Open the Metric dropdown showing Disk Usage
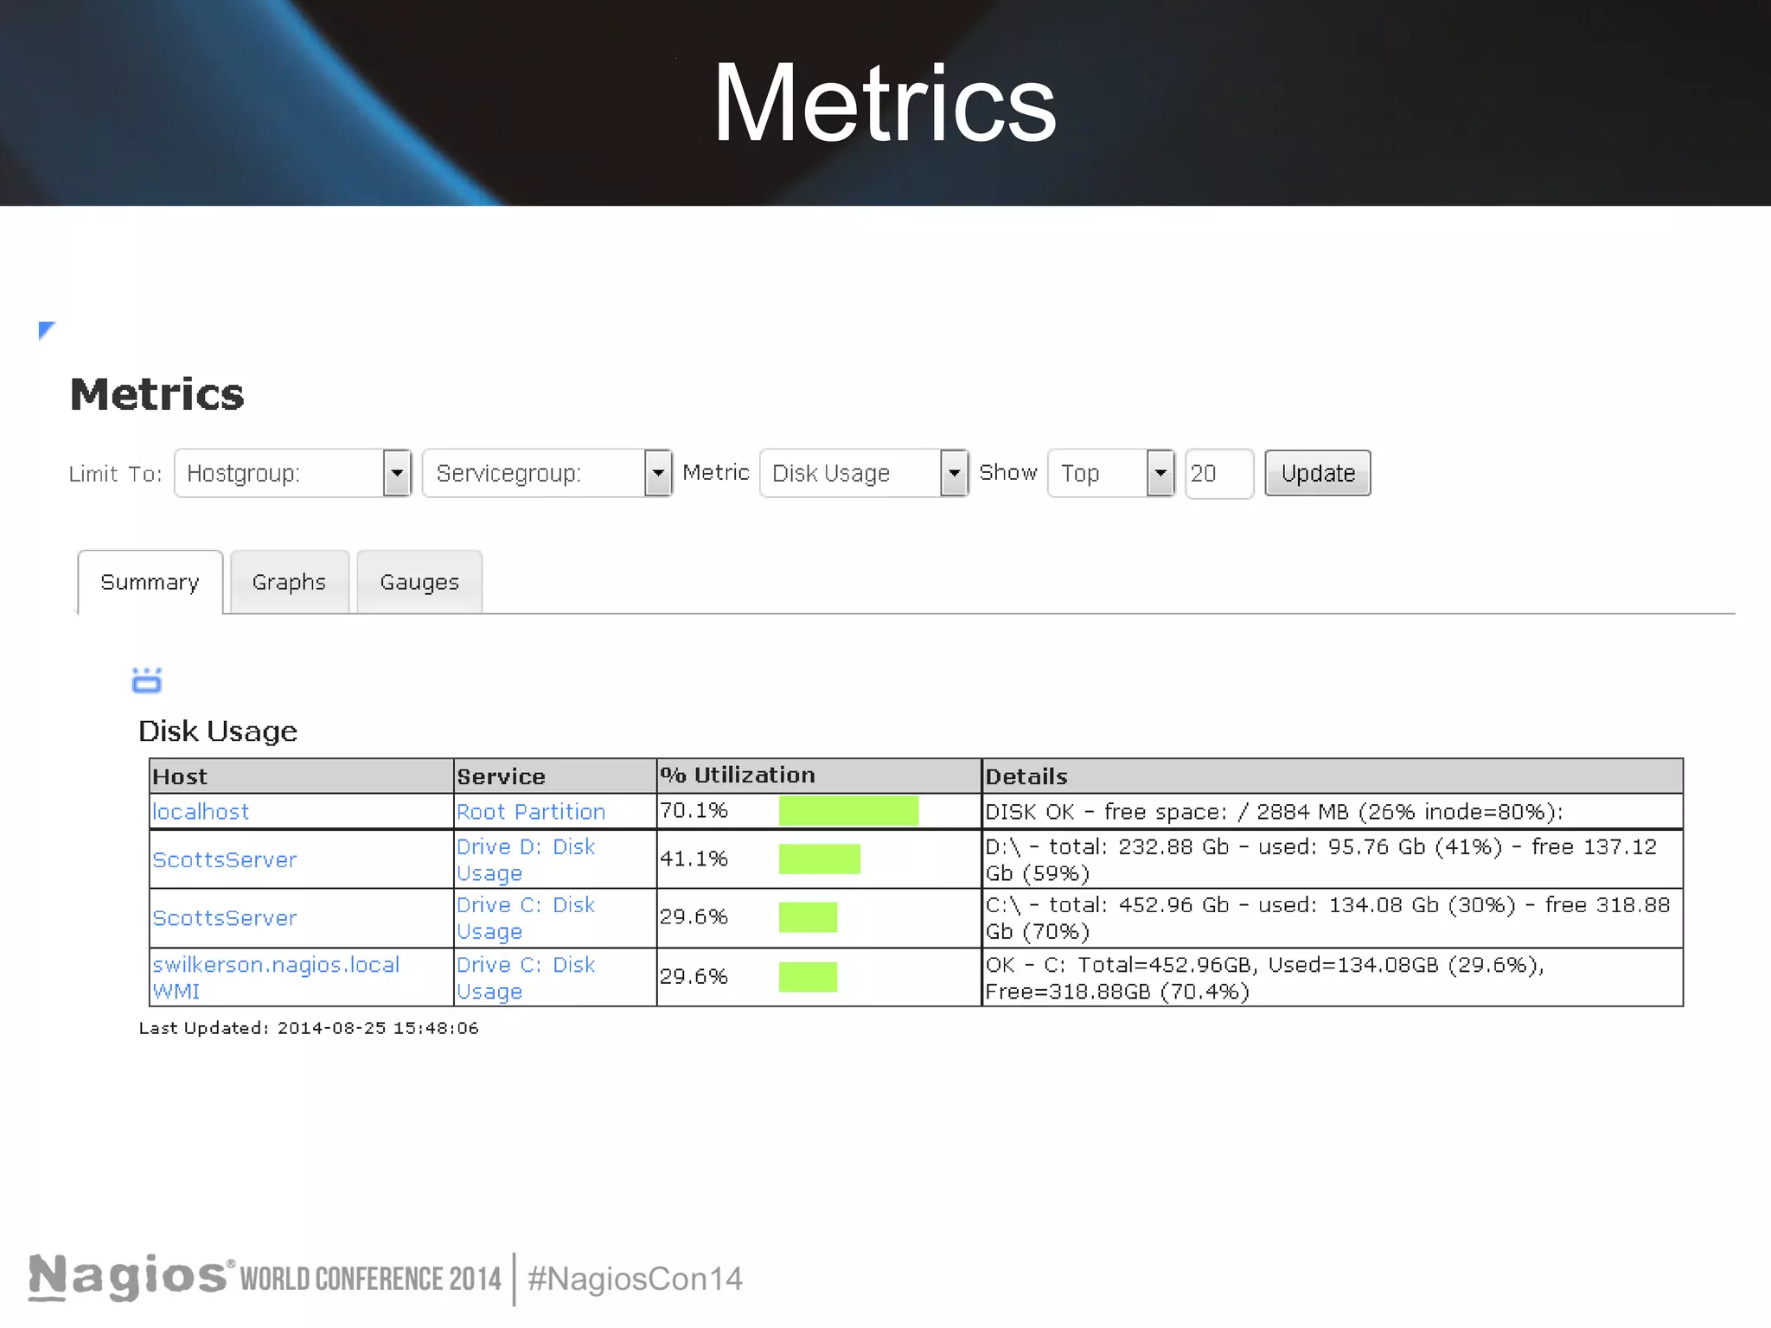The height and width of the screenshot is (1328, 1771). 863,473
